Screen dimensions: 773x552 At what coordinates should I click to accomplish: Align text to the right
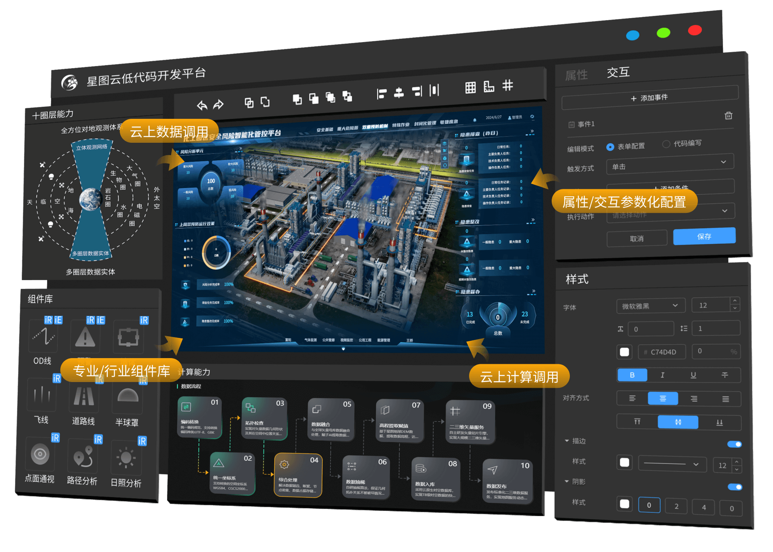(x=694, y=399)
